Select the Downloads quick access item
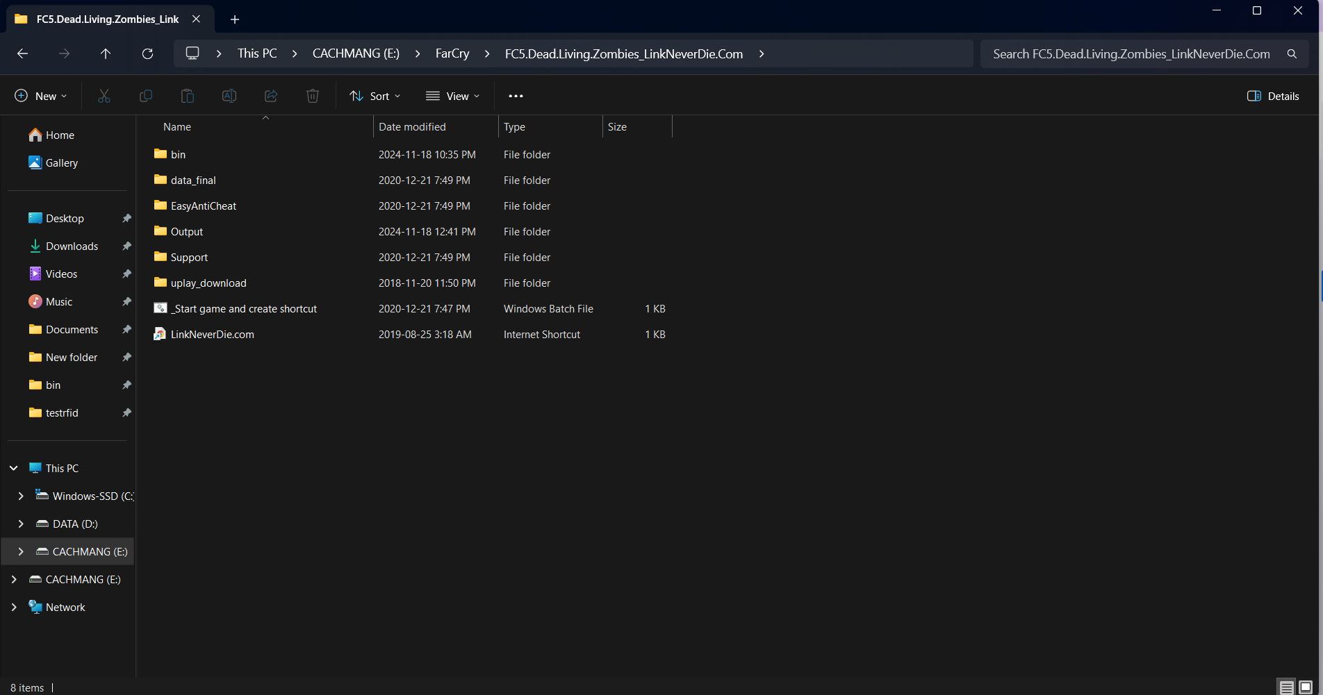The height and width of the screenshot is (695, 1323). point(72,246)
